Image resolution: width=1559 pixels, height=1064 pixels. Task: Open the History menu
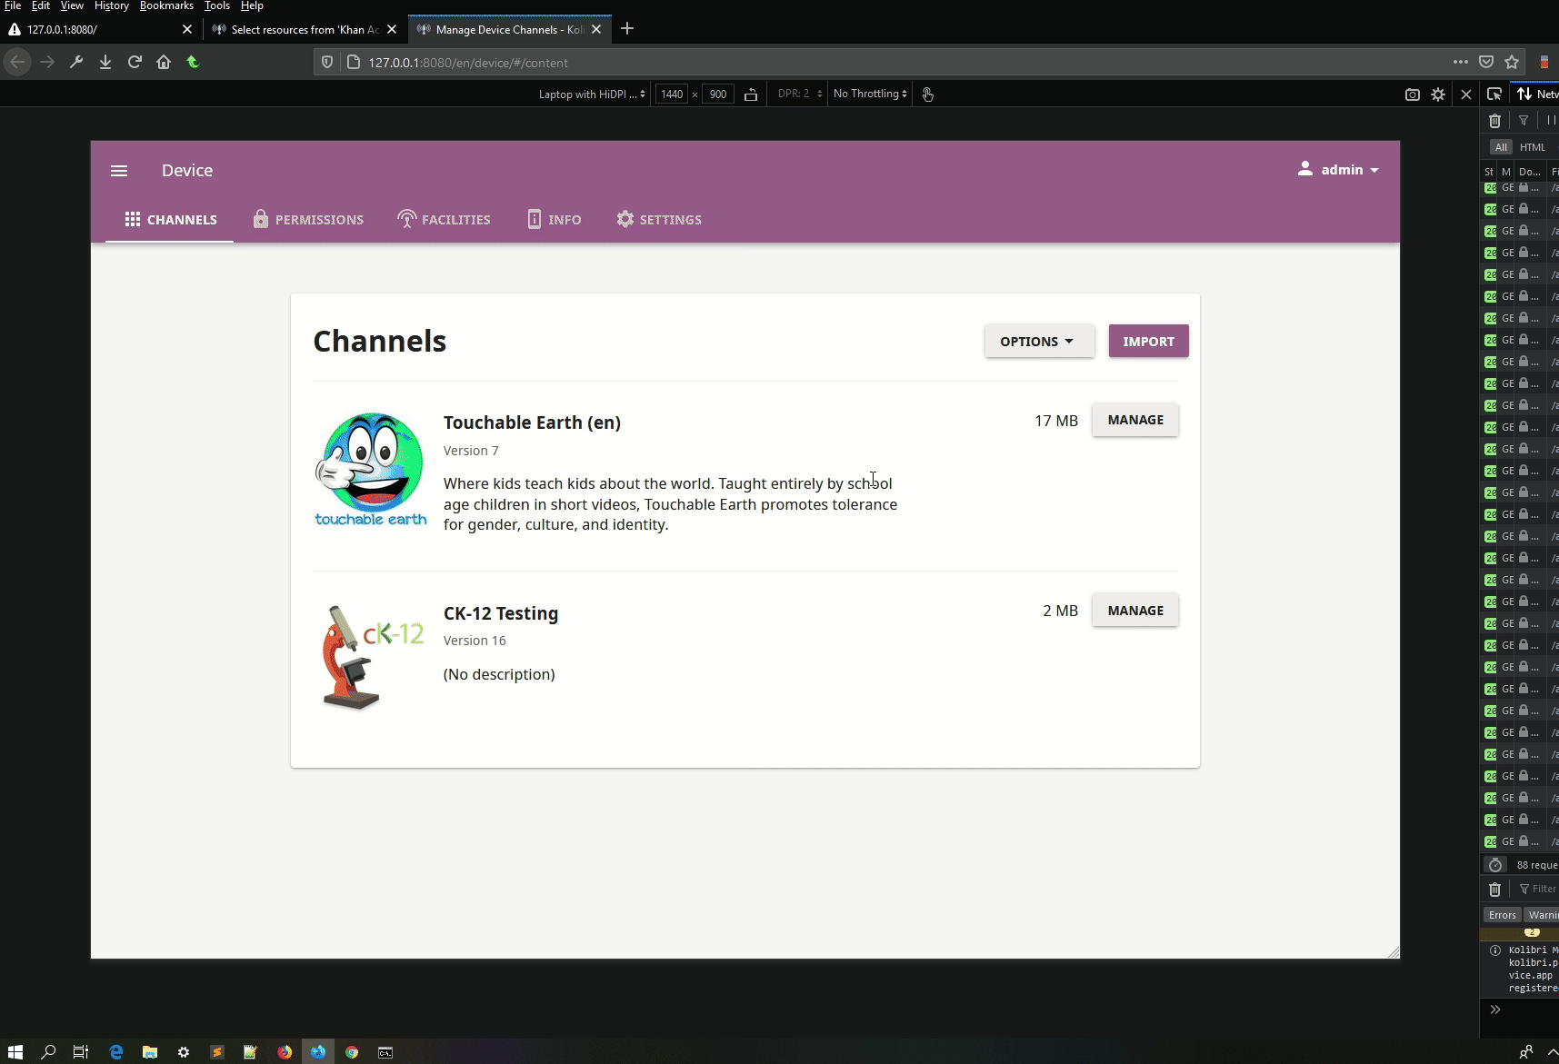pyautogui.click(x=112, y=5)
